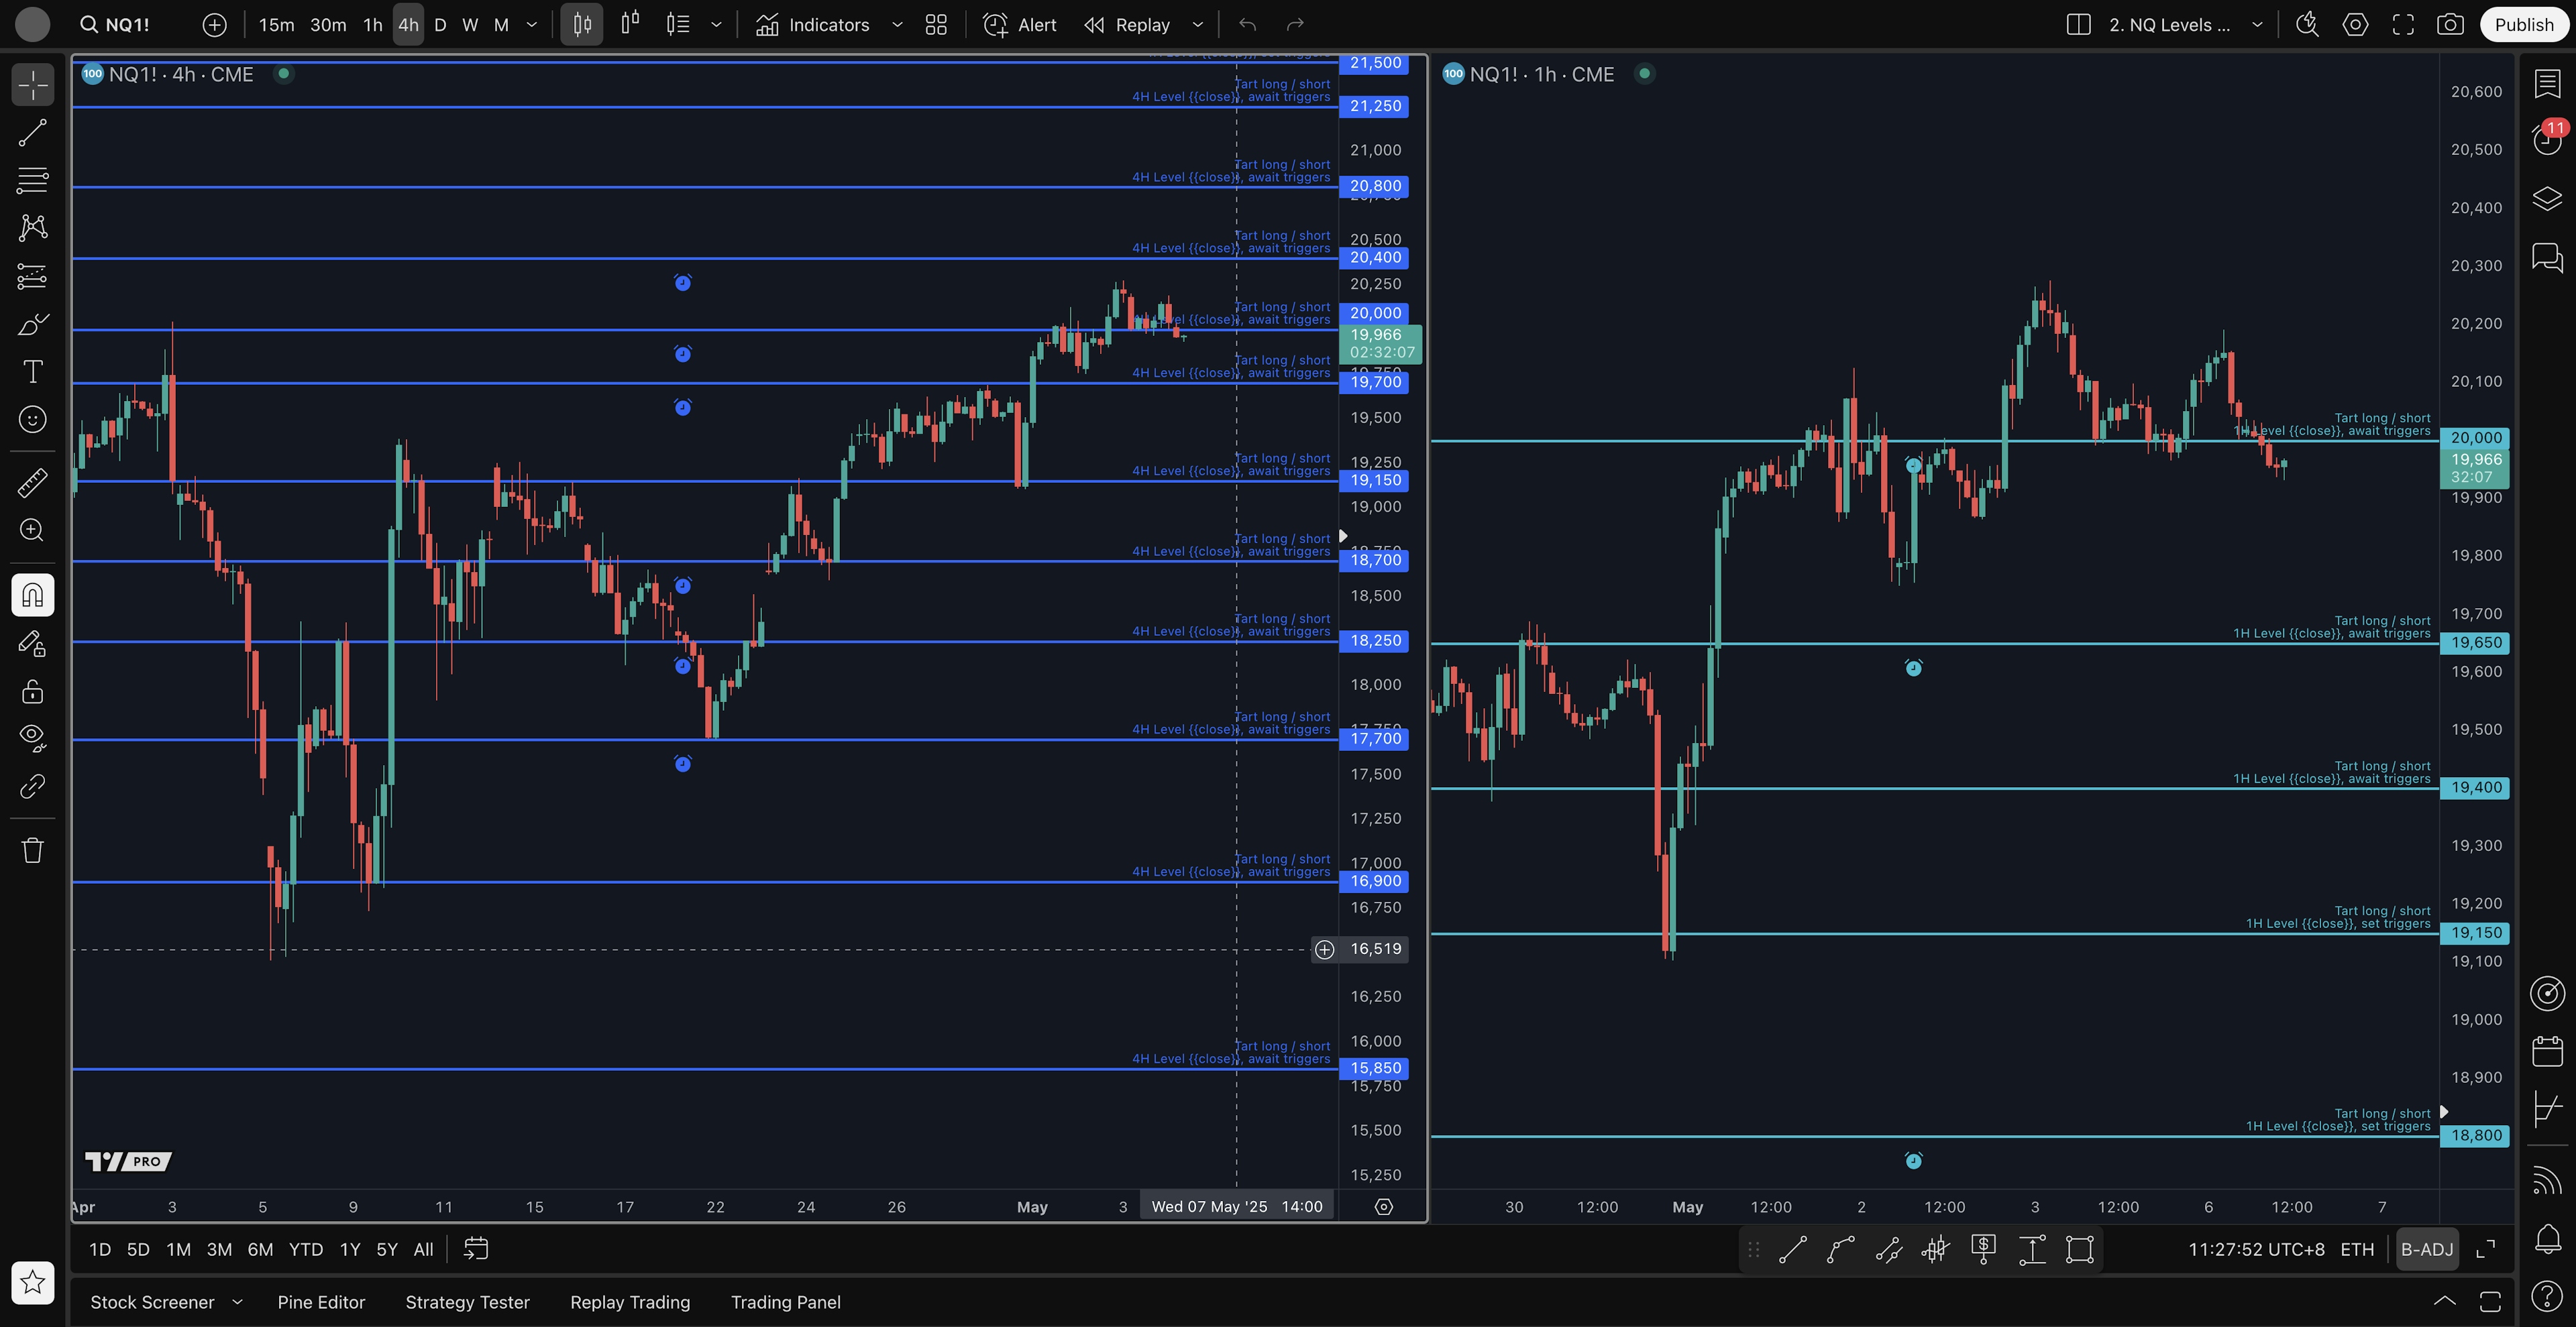Open the alerts clock icon with badge
The width and height of the screenshot is (2576, 1327).
(x=2547, y=139)
